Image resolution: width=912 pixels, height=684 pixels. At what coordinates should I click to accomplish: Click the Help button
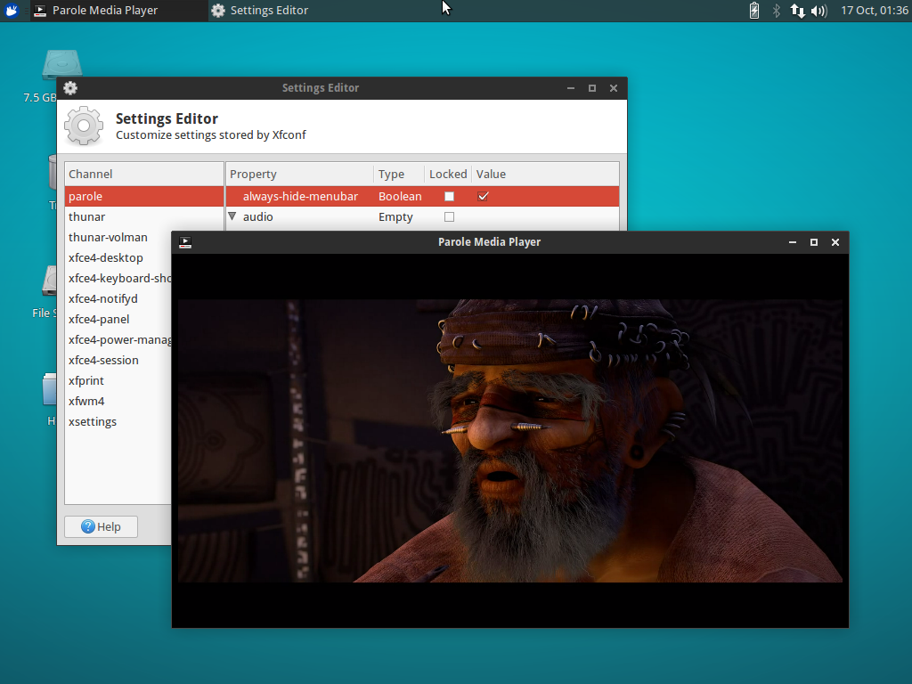(x=100, y=526)
